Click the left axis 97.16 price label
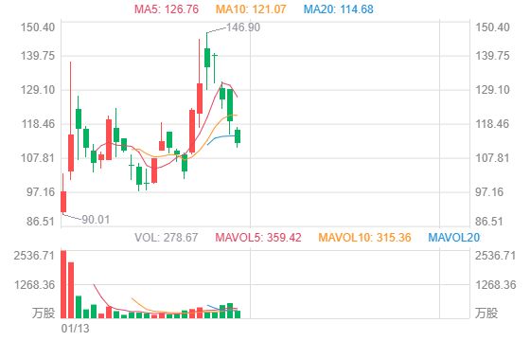The image size is (530, 341). pos(41,192)
